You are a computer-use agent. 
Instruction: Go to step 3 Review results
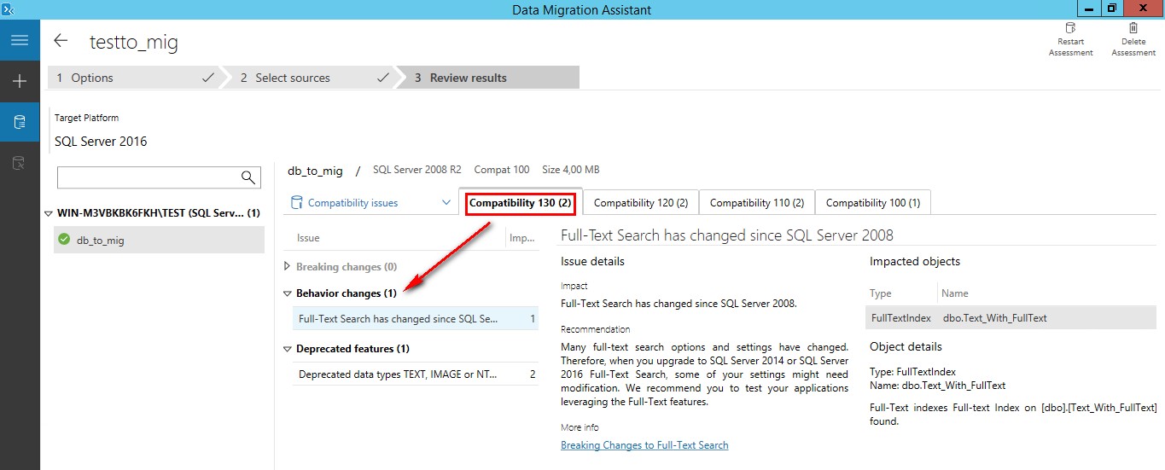[488, 78]
